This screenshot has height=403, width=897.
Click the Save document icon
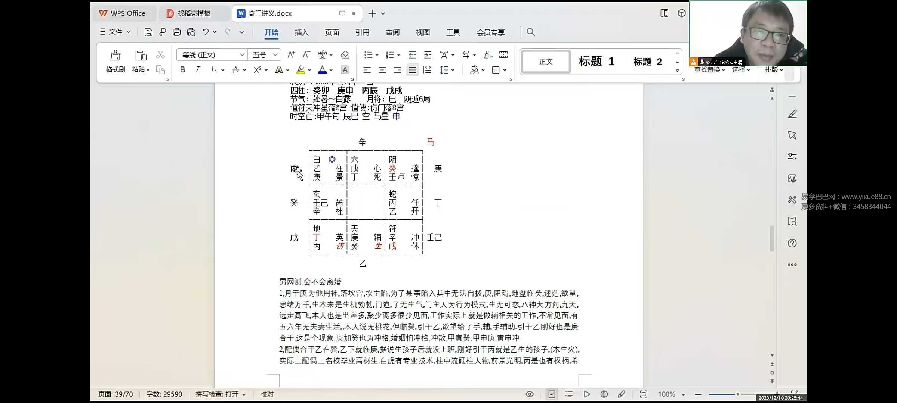(x=148, y=32)
